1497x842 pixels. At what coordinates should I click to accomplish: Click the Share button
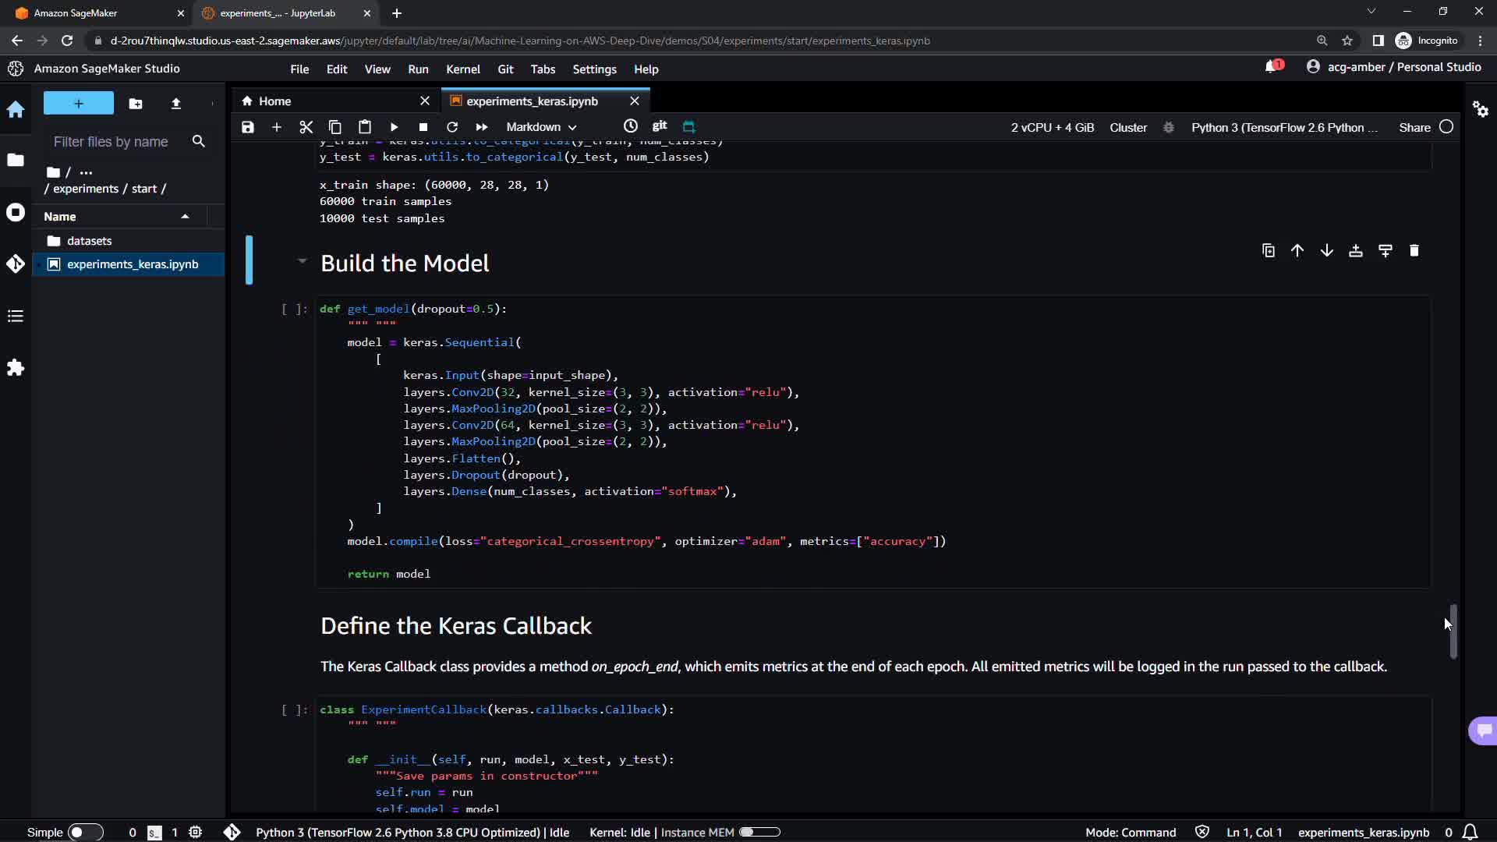1414,127
